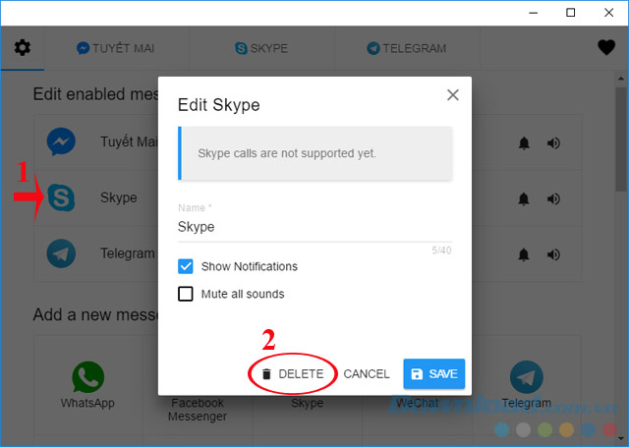The image size is (629, 447).
Task: Add WhatsApp messenger from the grid
Action: click(88, 383)
